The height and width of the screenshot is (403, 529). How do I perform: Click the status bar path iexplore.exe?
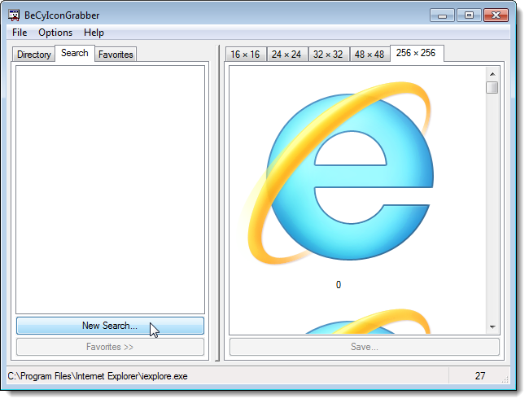coord(98,376)
